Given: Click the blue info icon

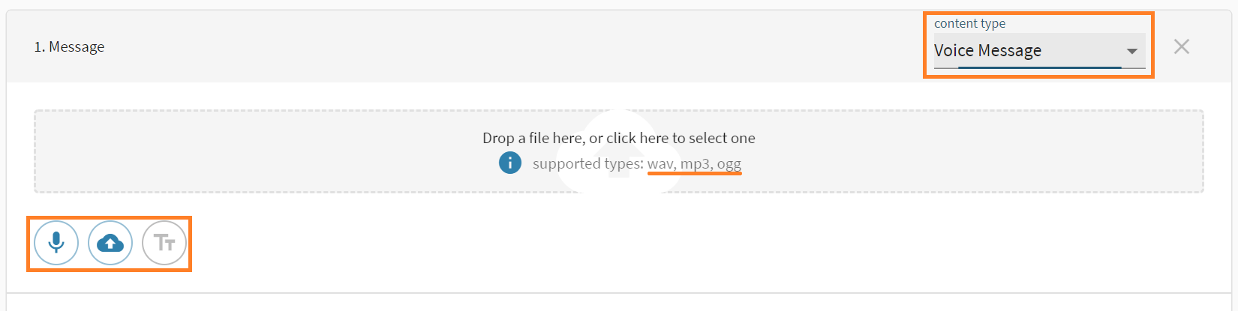Looking at the screenshot, I should coord(510,163).
